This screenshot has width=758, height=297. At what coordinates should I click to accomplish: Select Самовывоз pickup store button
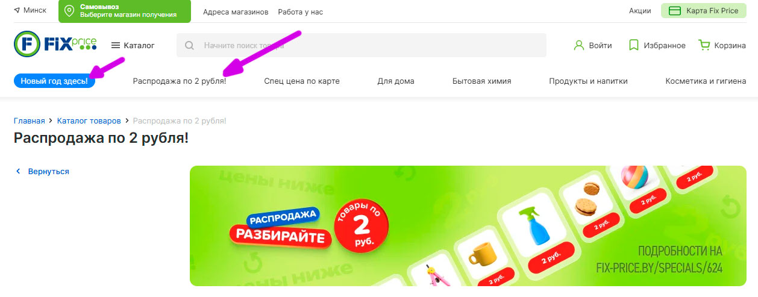point(125,11)
